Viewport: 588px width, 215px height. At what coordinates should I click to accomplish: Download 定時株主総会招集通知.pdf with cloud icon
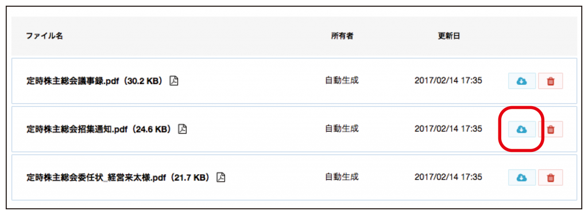click(x=521, y=129)
